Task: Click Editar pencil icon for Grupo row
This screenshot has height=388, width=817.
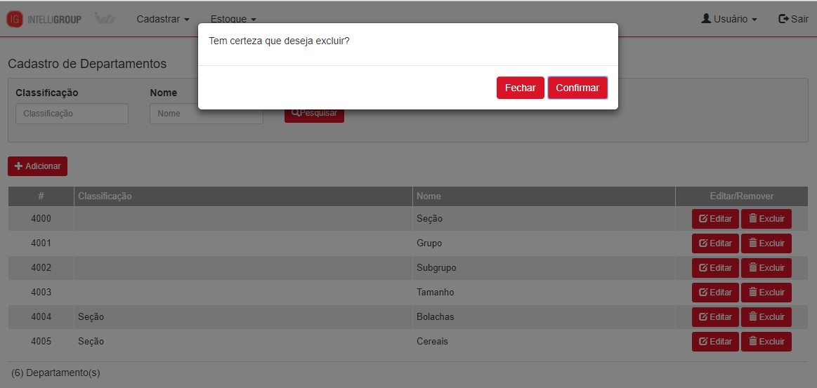Action: pos(702,243)
